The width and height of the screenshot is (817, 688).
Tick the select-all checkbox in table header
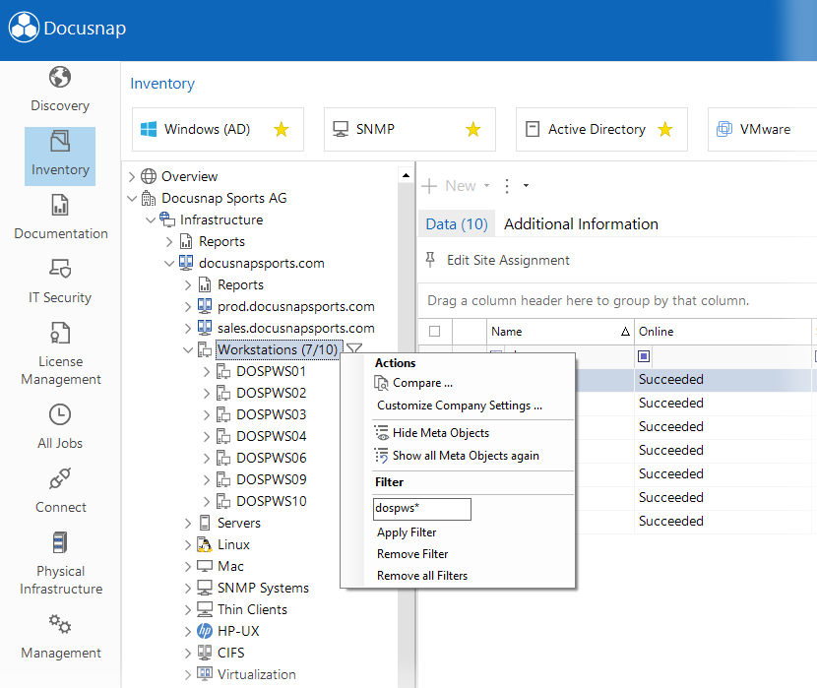(434, 332)
